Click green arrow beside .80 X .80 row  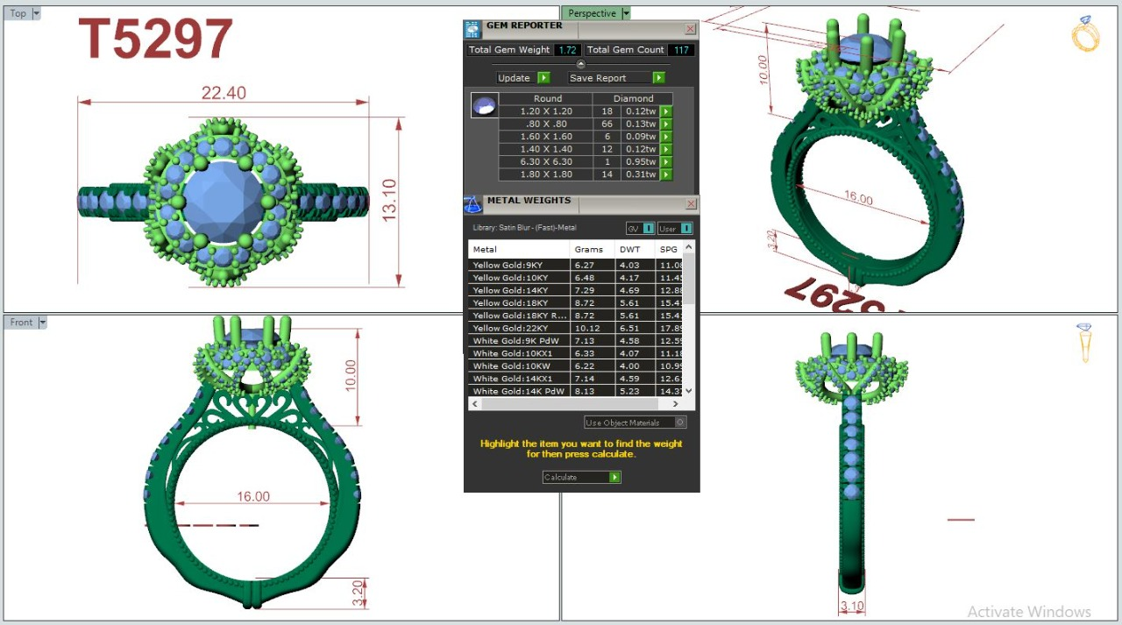pyautogui.click(x=665, y=124)
